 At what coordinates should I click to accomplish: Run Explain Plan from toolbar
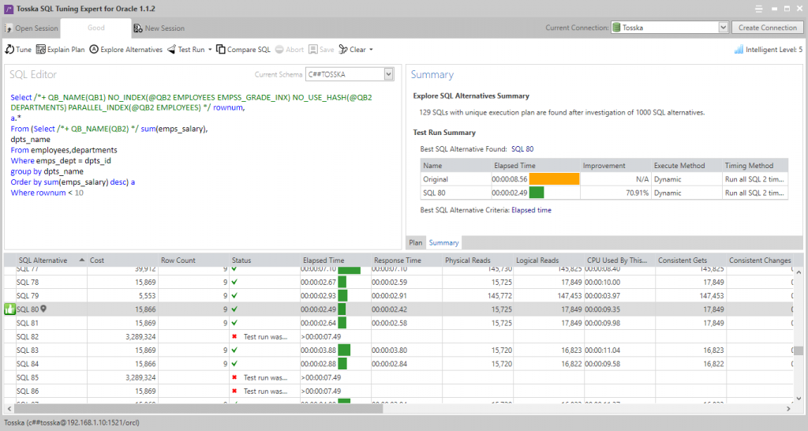(x=60, y=50)
